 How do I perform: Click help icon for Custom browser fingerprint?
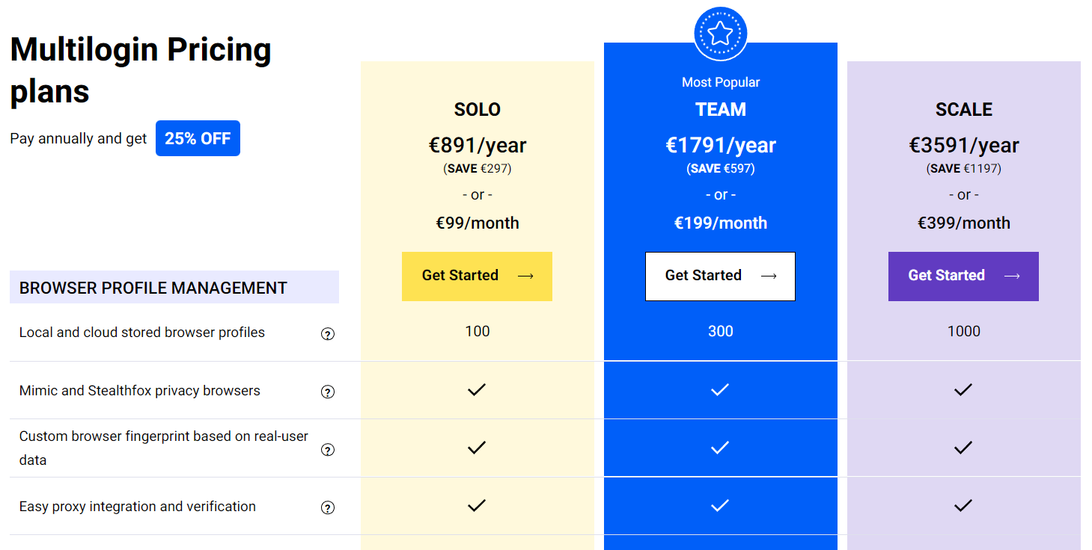pyautogui.click(x=327, y=450)
